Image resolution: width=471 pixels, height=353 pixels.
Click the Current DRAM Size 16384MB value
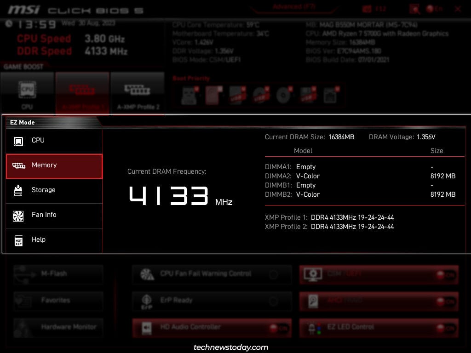click(x=342, y=137)
